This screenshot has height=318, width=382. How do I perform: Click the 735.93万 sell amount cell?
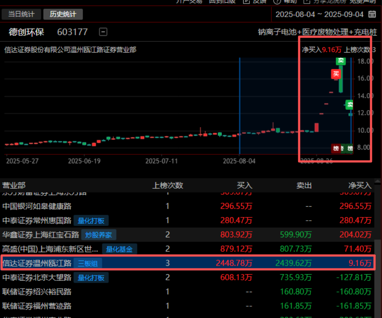[x=296, y=277]
